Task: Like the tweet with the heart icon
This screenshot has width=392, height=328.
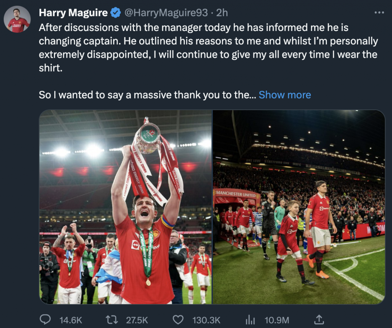Action: [178, 320]
